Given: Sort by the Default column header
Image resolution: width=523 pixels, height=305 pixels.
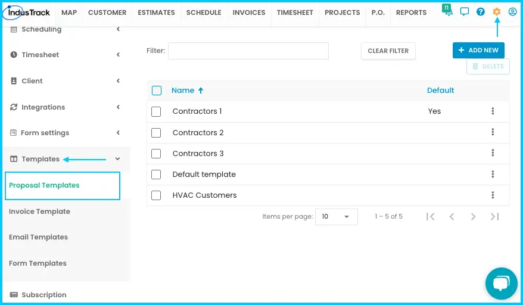Looking at the screenshot, I should pos(440,91).
